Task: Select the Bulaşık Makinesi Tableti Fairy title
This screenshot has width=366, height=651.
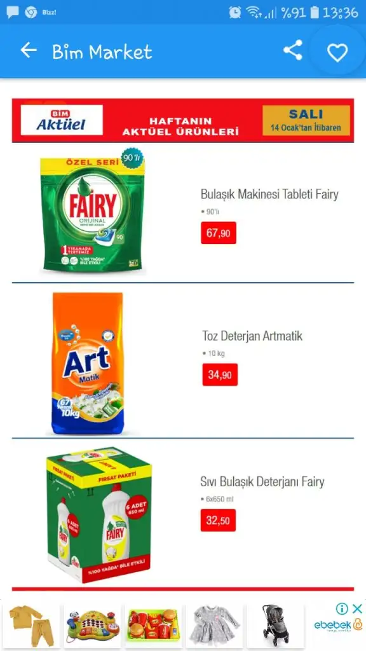Action: pos(269,194)
